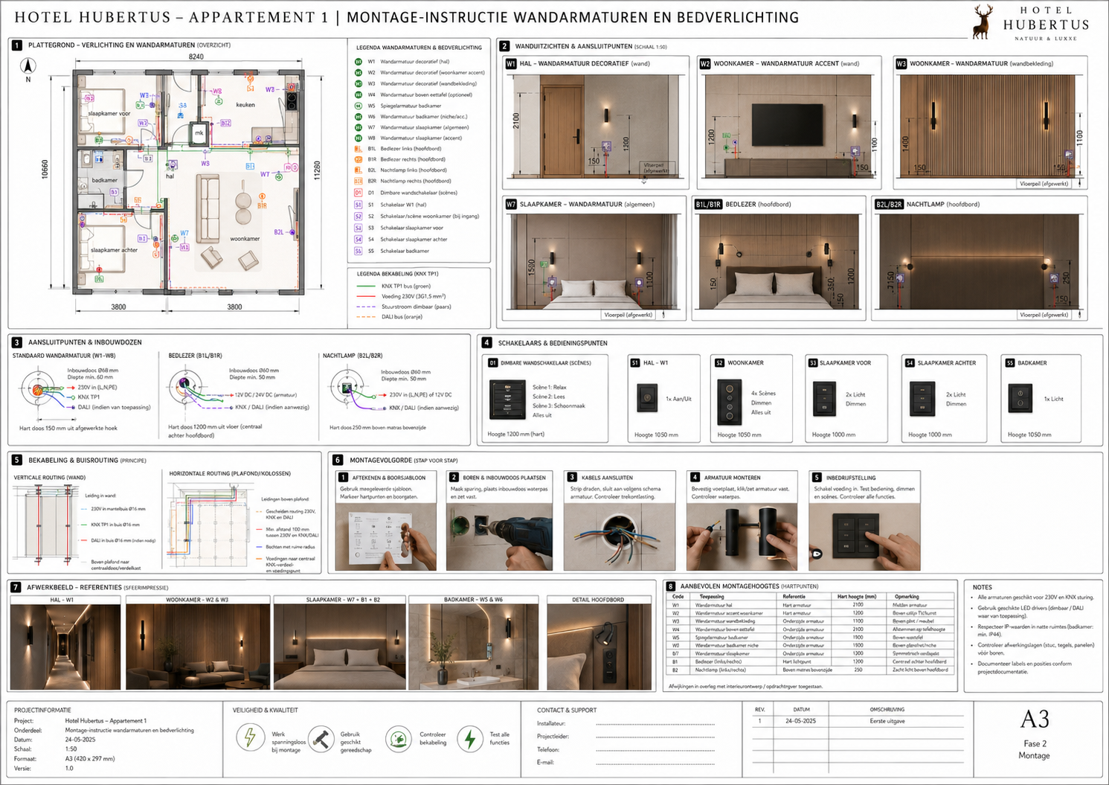Click the green W7 legend symbol
This screenshot has height=785, width=1109.
359,127
